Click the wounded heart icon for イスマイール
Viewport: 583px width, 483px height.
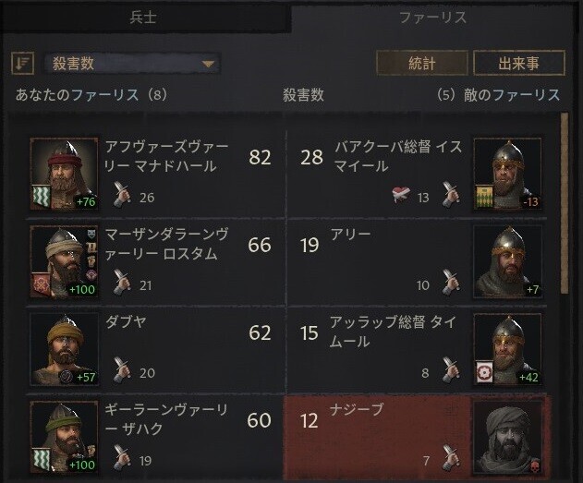click(x=401, y=195)
